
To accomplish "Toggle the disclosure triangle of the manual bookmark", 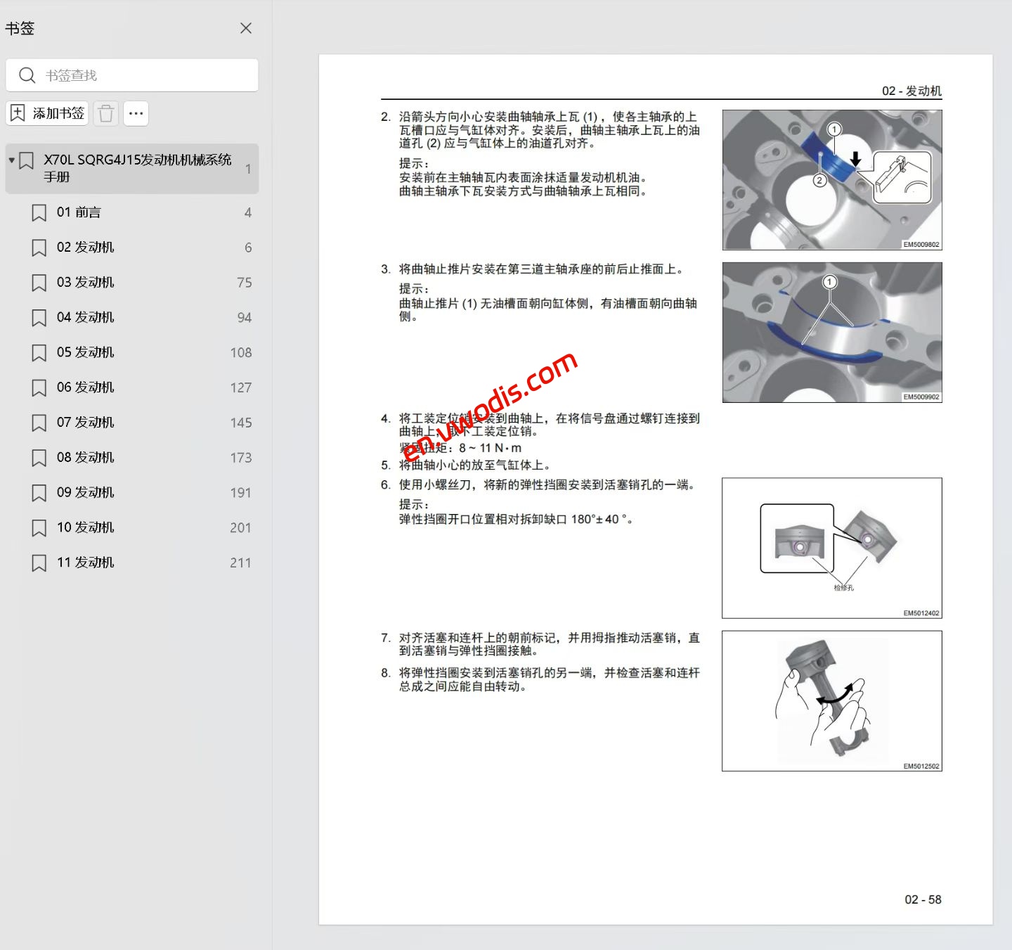I will coord(11,160).
